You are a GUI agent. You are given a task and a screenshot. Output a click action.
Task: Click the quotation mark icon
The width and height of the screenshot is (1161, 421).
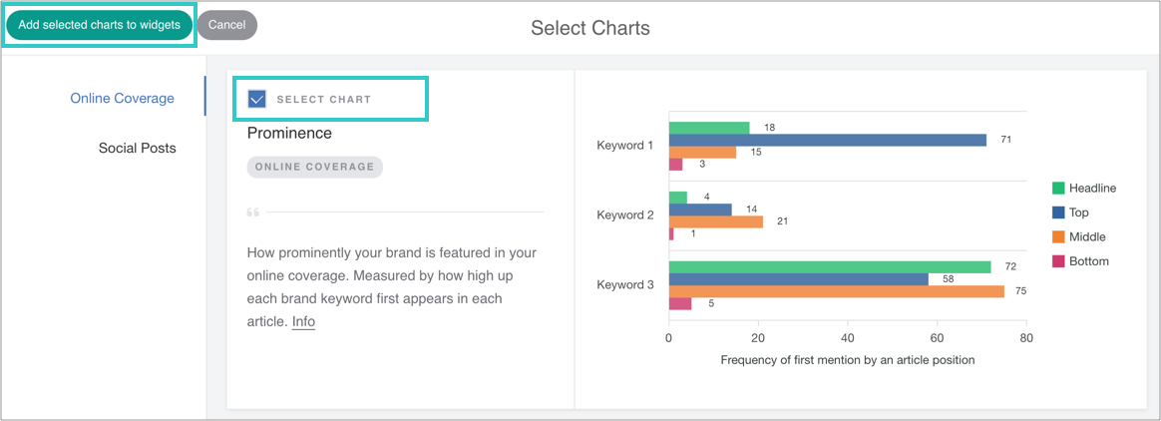(x=253, y=212)
